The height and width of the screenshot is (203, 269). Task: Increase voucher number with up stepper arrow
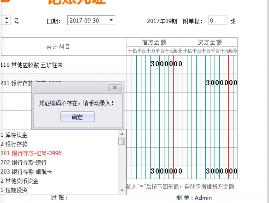click(7, 18)
